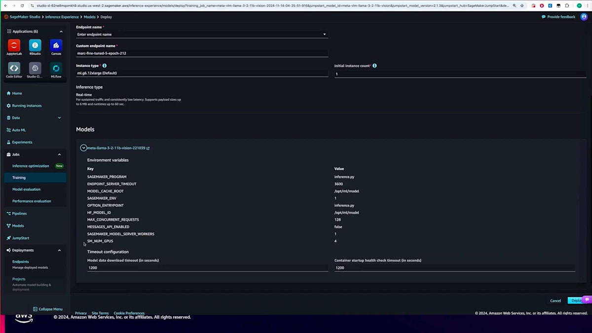592x333 pixels.
Task: Collapse the Deployments section
Action: pos(59,250)
